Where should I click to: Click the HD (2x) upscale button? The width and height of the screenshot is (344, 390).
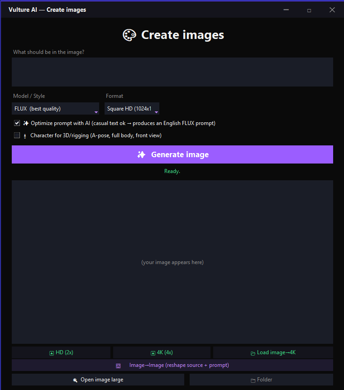coord(61,352)
